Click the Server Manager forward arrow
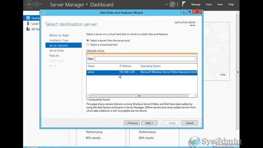Image resolution: width=263 pixels, height=148 pixels. pyautogui.click(x=37, y=5)
